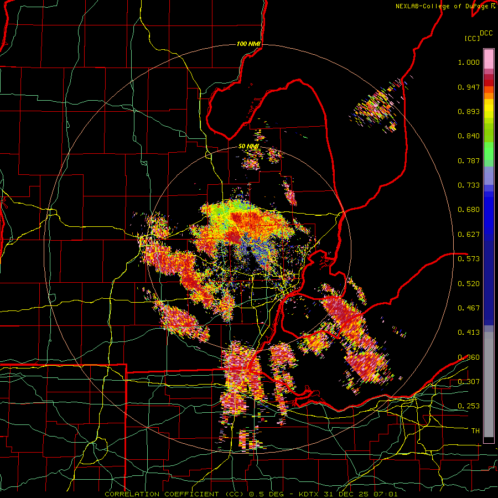Image resolution: width=498 pixels, height=498 pixels.
Task: Click the 0.787 scale value
Action: coord(469,160)
